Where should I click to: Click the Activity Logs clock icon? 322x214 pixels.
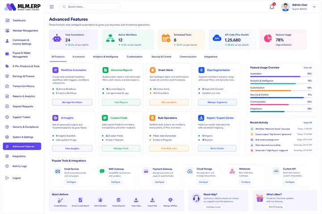pos(7,166)
